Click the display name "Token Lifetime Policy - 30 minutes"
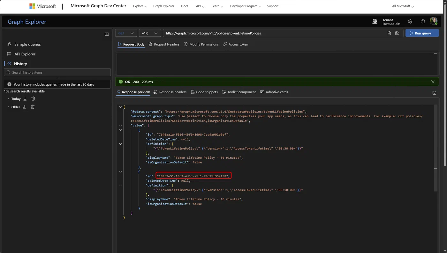447x253 pixels. tap(208, 158)
